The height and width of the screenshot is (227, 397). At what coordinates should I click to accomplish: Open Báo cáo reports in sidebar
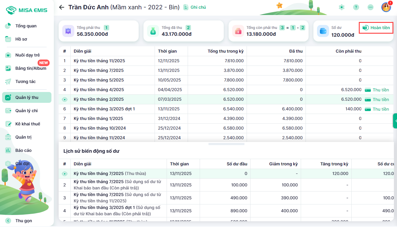tap(23, 150)
